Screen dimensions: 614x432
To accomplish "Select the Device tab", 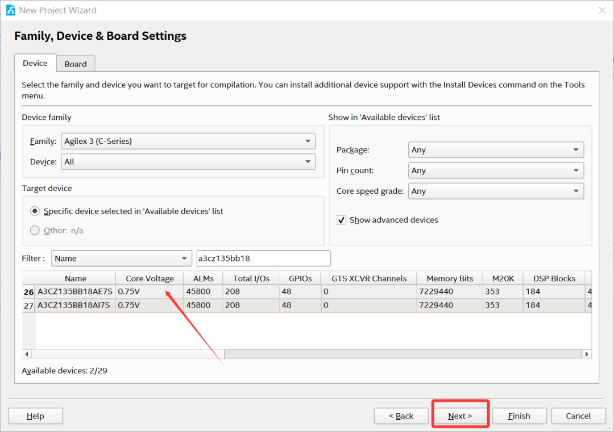I will pyautogui.click(x=35, y=64).
